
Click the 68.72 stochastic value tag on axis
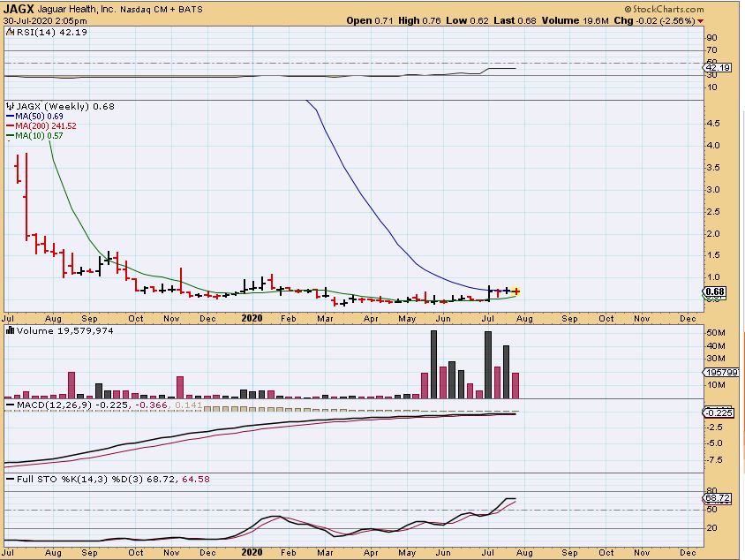(x=718, y=498)
